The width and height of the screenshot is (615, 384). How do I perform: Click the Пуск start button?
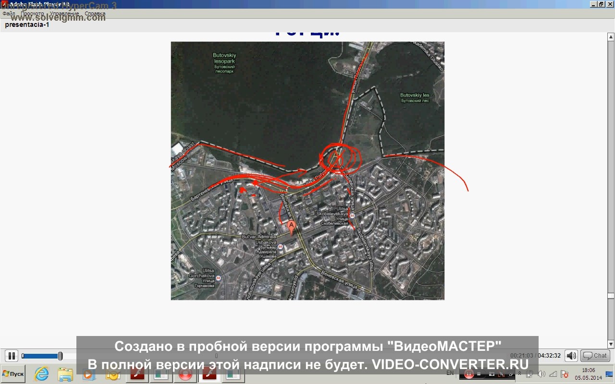click(13, 374)
